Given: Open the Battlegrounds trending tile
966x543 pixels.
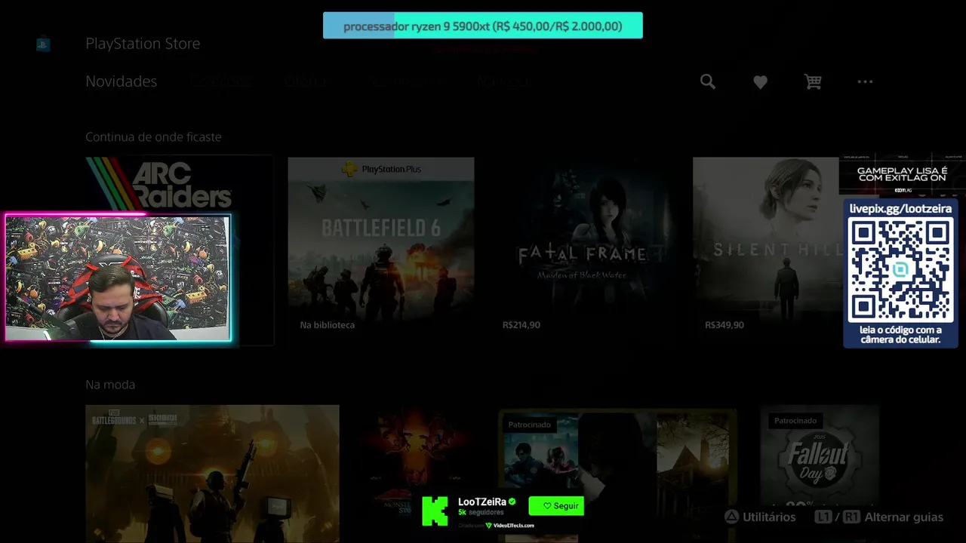Looking at the screenshot, I should (212, 474).
